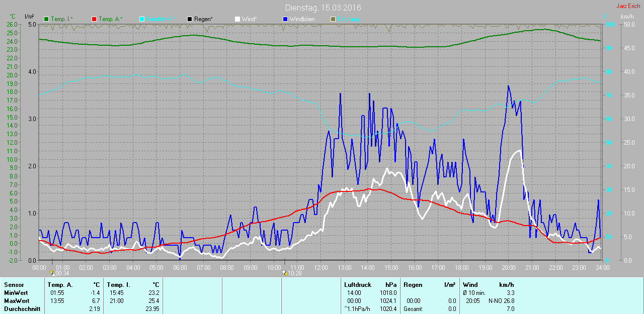Click the MaxWert wind value N-NO 26.8
This screenshot has height=314, width=644.
click(x=501, y=301)
